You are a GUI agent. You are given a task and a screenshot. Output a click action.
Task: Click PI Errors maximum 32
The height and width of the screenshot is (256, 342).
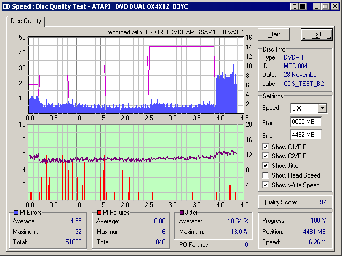[78, 231]
